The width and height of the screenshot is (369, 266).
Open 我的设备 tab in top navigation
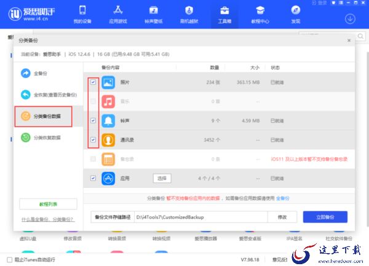click(x=82, y=15)
